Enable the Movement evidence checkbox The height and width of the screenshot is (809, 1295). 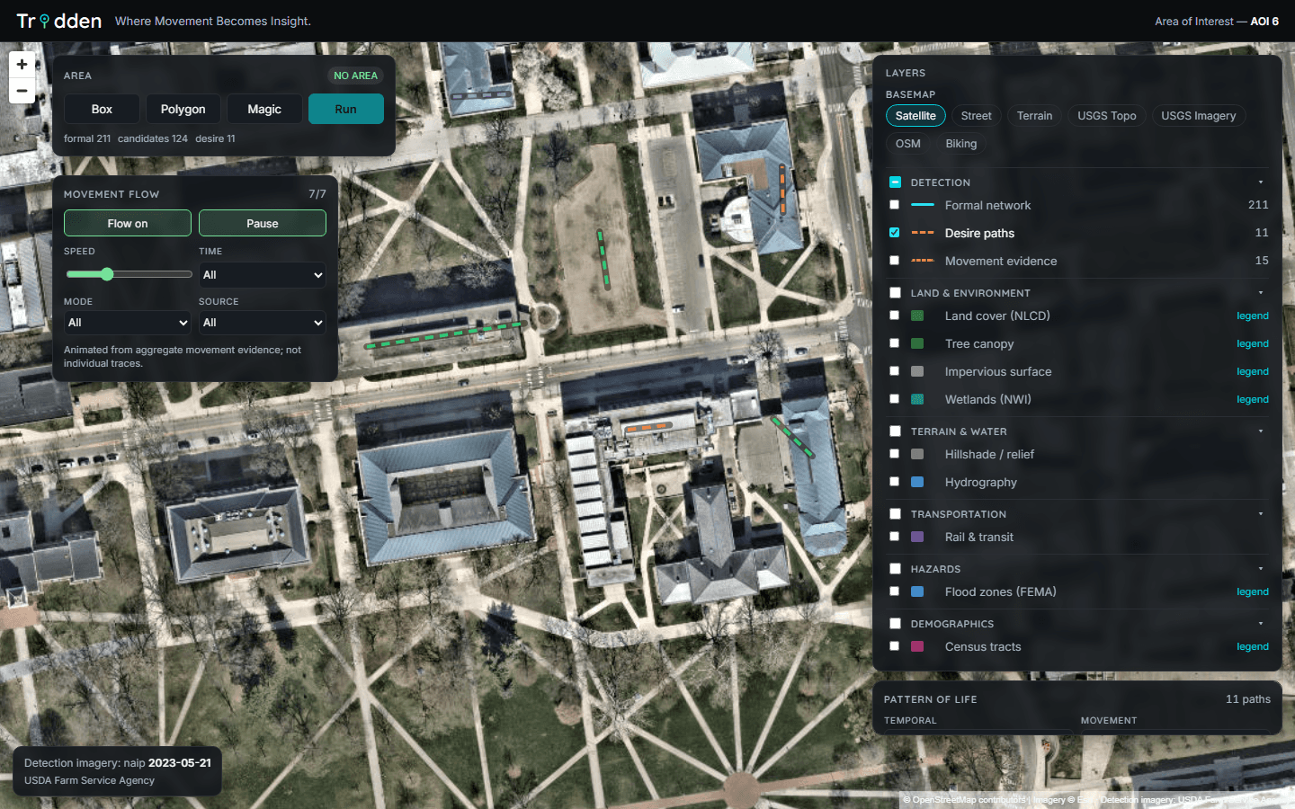click(x=894, y=260)
